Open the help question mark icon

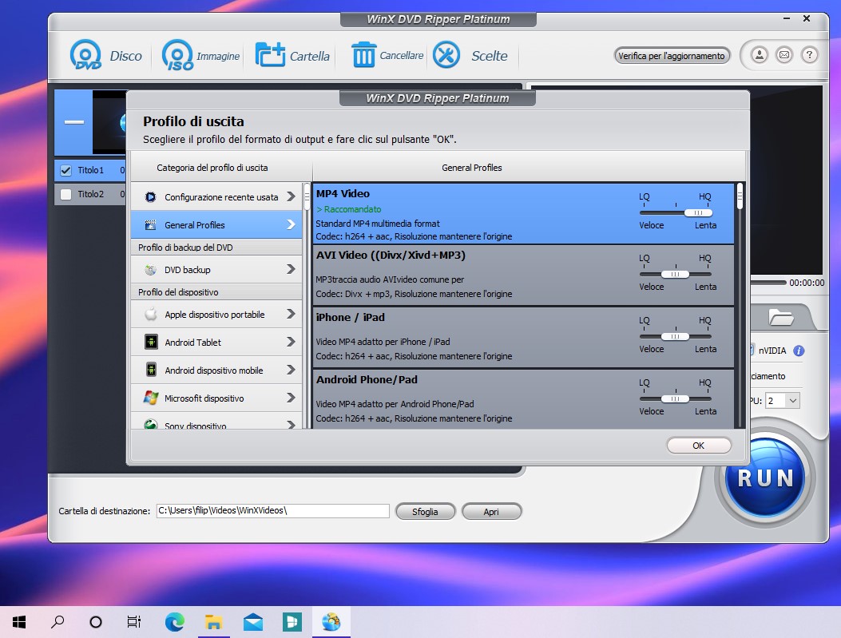coord(809,54)
